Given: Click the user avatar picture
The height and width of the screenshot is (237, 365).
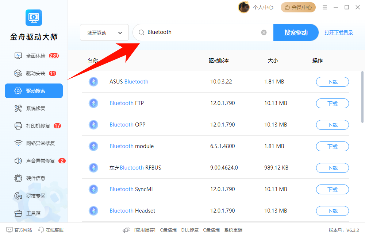Looking at the screenshot, I should click(x=244, y=7).
